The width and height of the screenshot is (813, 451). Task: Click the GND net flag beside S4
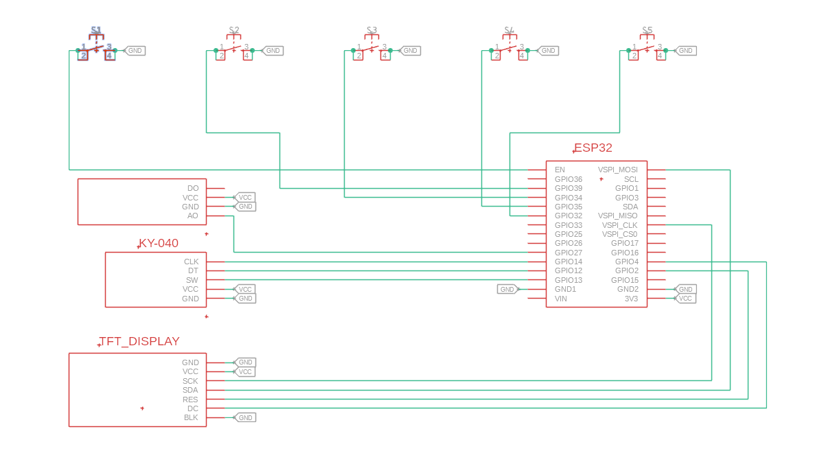548,51
